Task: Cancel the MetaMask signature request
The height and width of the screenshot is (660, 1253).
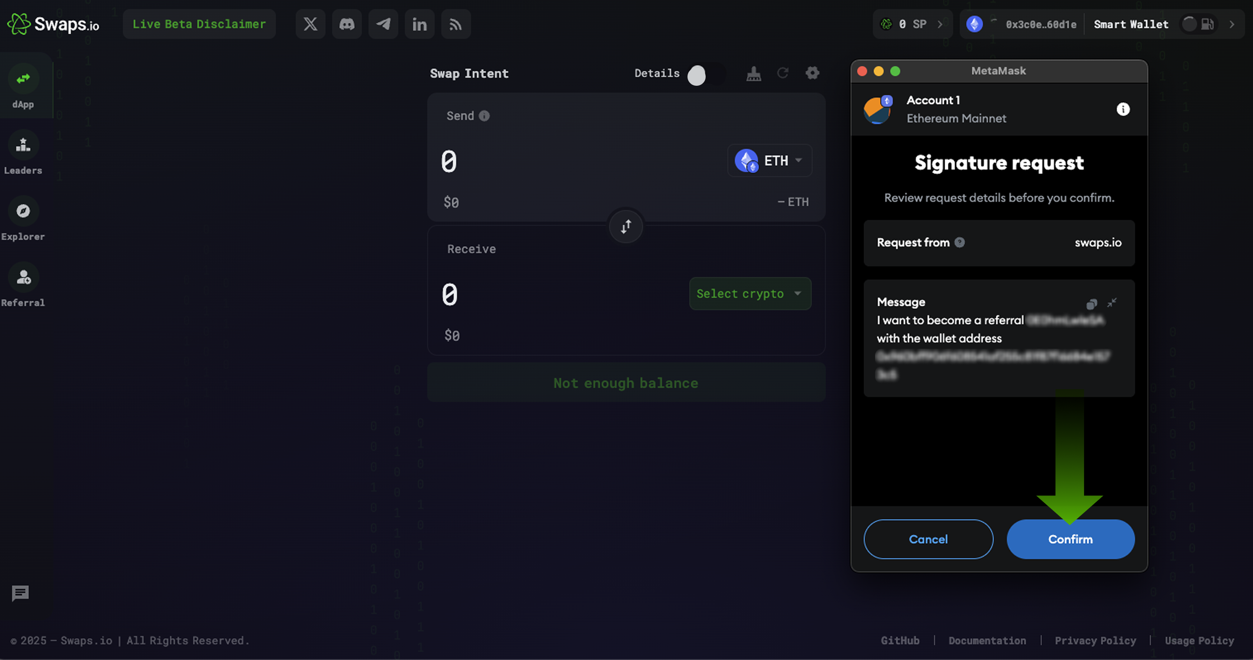Action: point(928,539)
